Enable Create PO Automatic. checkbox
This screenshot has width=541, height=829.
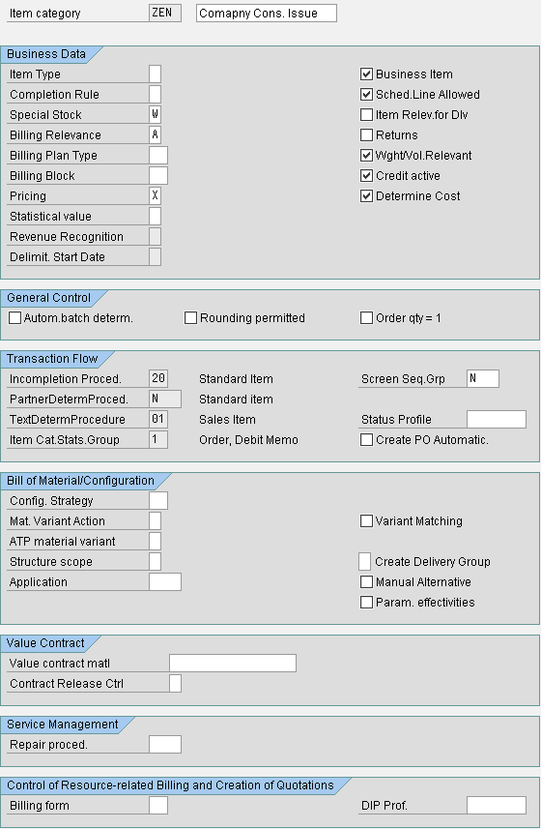[x=366, y=440]
